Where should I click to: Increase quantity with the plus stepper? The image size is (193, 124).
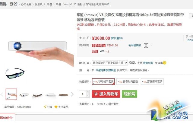tap(88, 92)
